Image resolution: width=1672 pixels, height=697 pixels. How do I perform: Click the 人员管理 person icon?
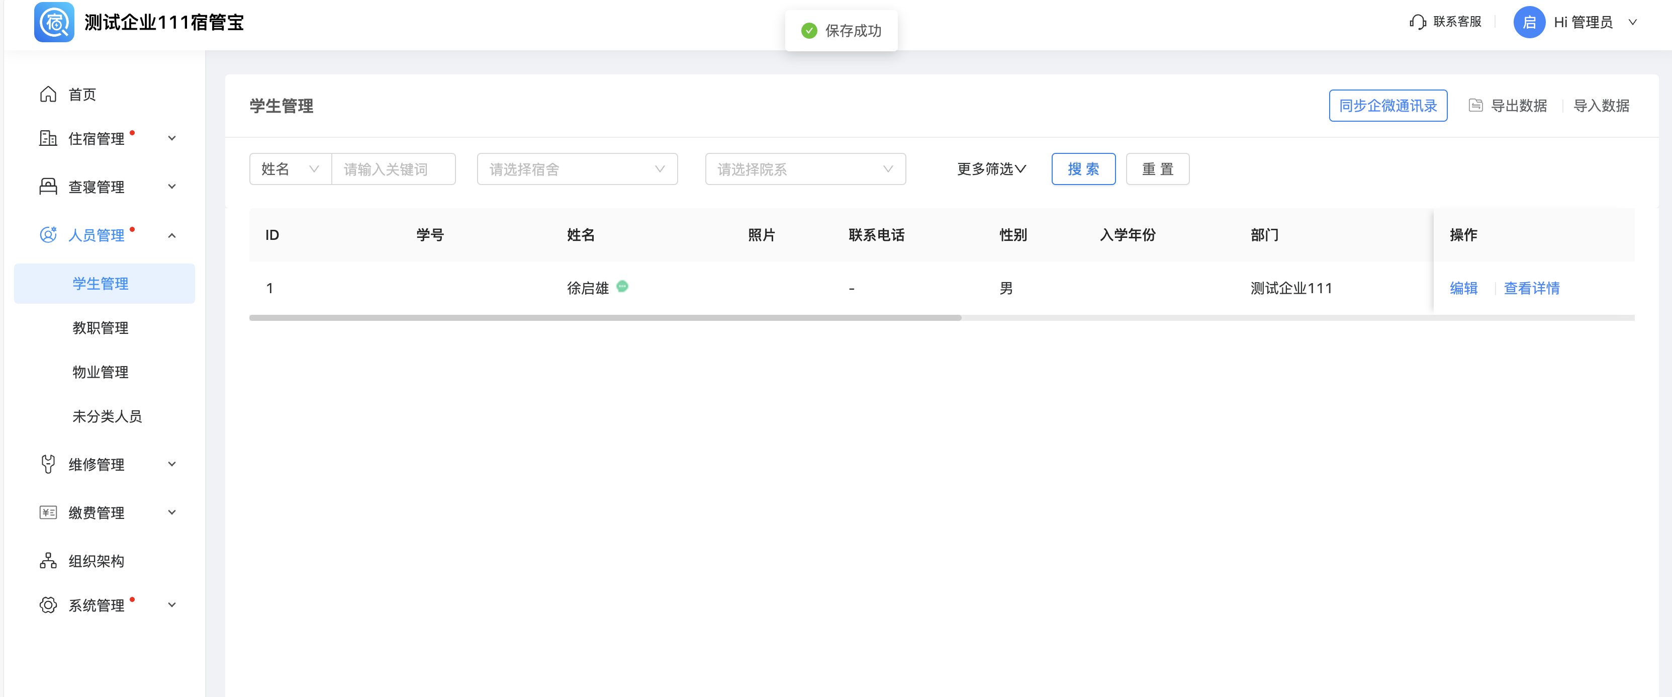[48, 234]
